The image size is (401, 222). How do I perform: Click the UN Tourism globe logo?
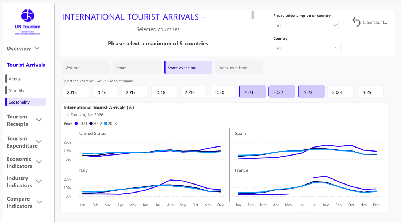[28, 16]
